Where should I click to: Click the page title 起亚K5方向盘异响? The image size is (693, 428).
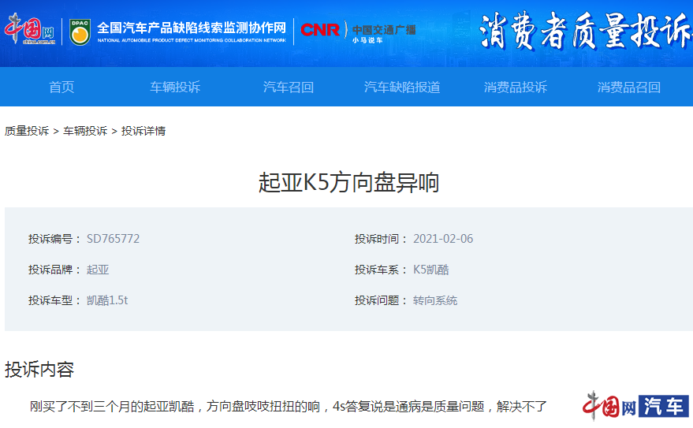click(348, 183)
